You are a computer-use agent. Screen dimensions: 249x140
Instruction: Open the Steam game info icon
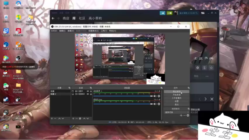204,68
